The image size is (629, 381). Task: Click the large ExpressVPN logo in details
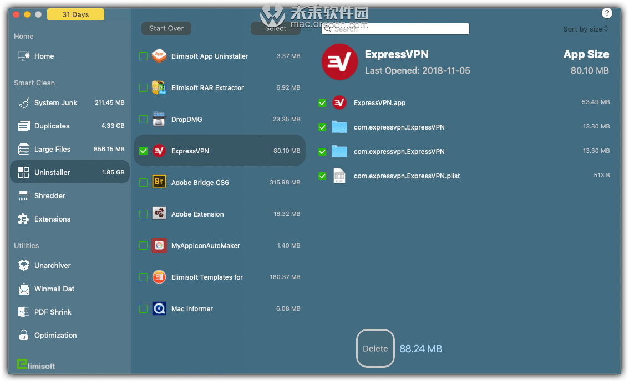click(x=339, y=62)
